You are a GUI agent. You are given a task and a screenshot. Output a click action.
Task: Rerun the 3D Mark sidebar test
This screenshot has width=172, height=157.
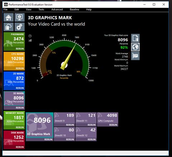(x=20, y=108)
